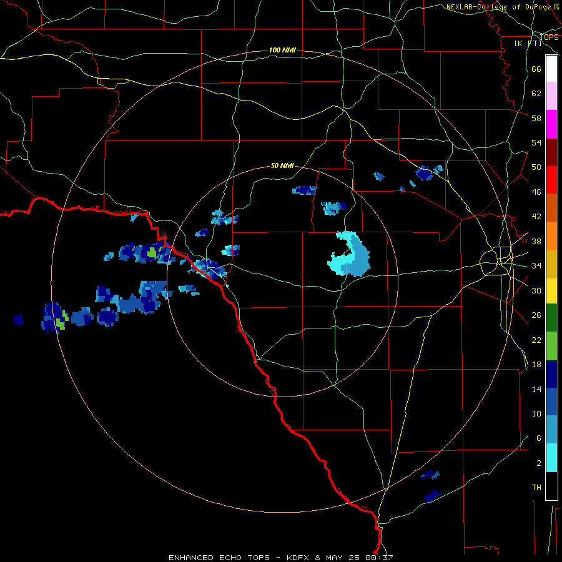Click legend value "18"
Image resolution: width=562 pixels, height=562 pixels.
click(x=536, y=365)
